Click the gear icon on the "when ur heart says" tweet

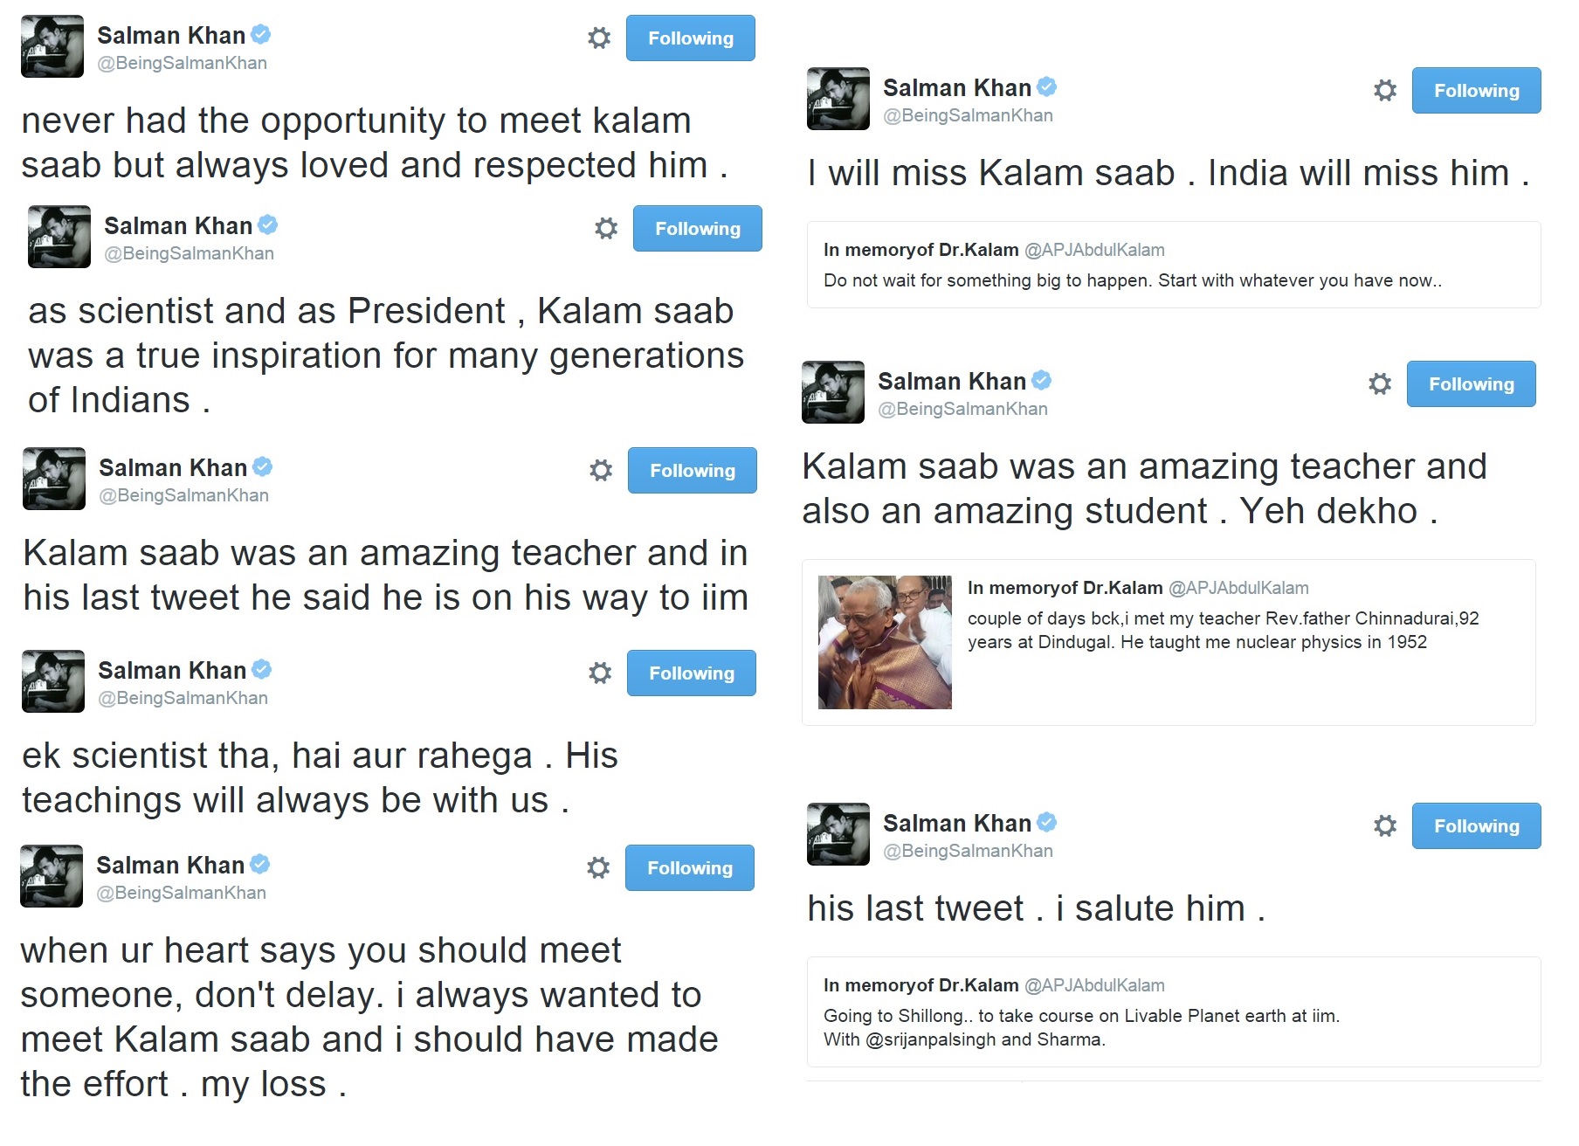(x=597, y=867)
